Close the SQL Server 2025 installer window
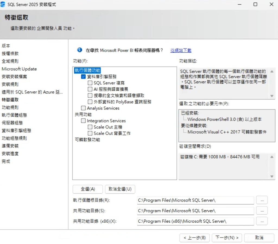Screen dimensions: 278x244 coord(271,4)
